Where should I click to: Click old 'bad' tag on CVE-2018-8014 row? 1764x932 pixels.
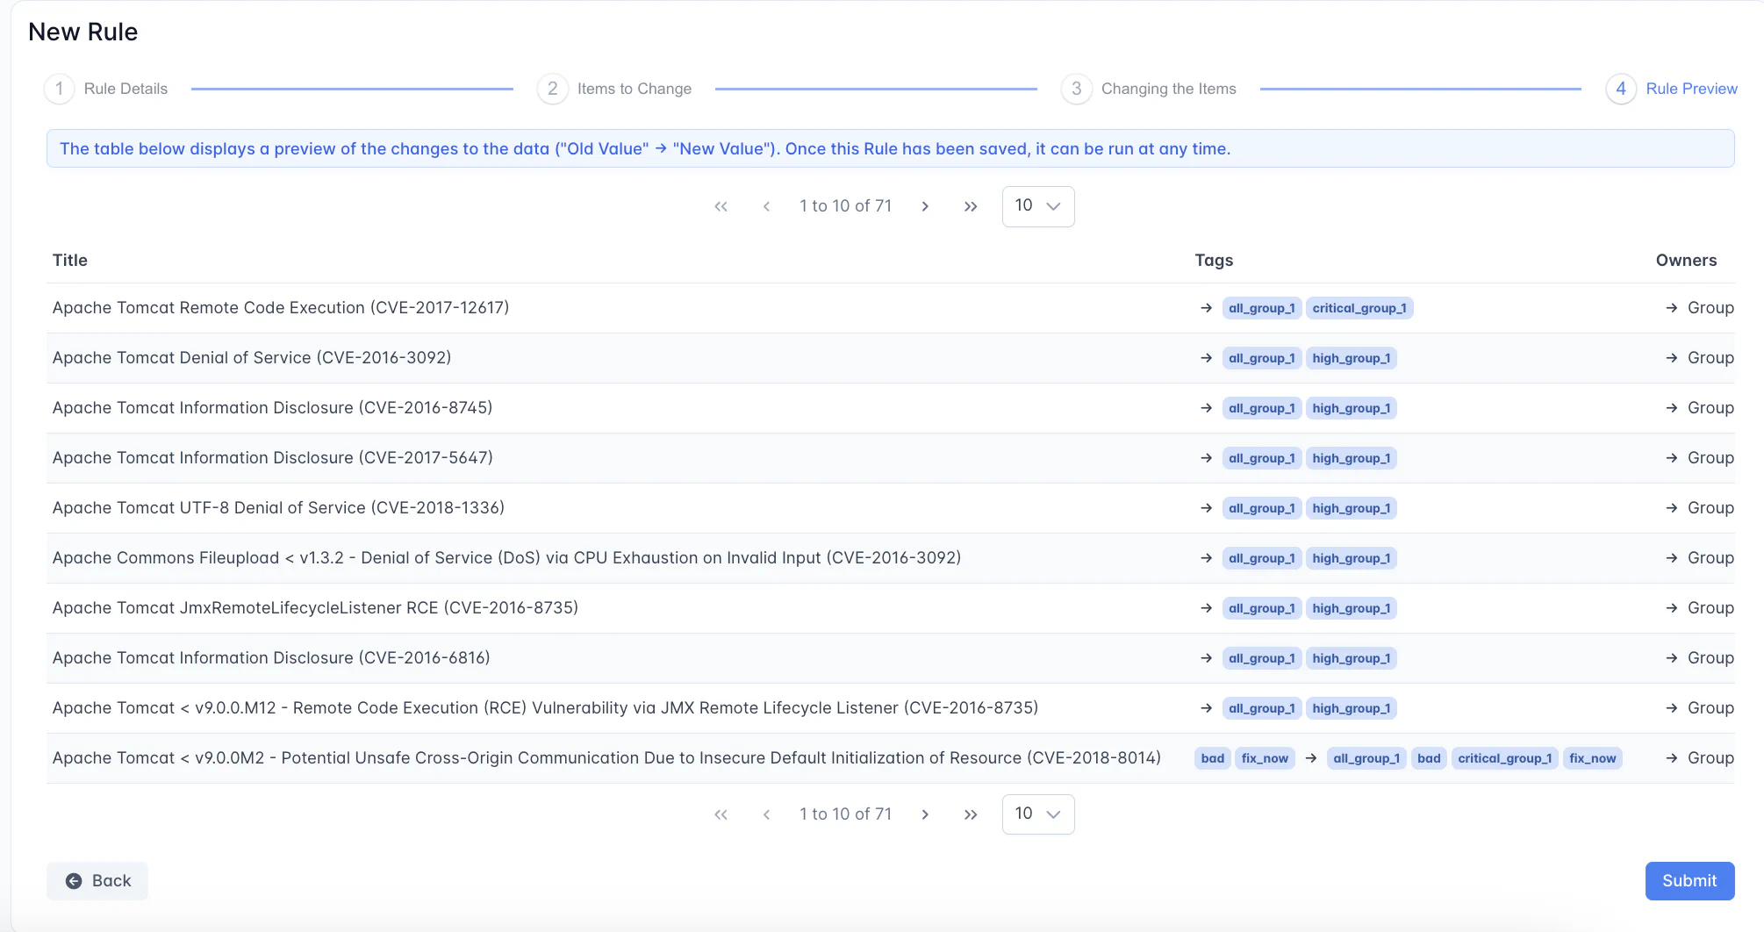click(1212, 758)
